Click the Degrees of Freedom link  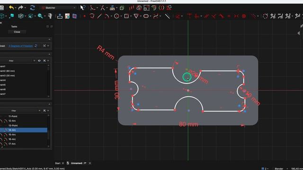(x=21, y=46)
